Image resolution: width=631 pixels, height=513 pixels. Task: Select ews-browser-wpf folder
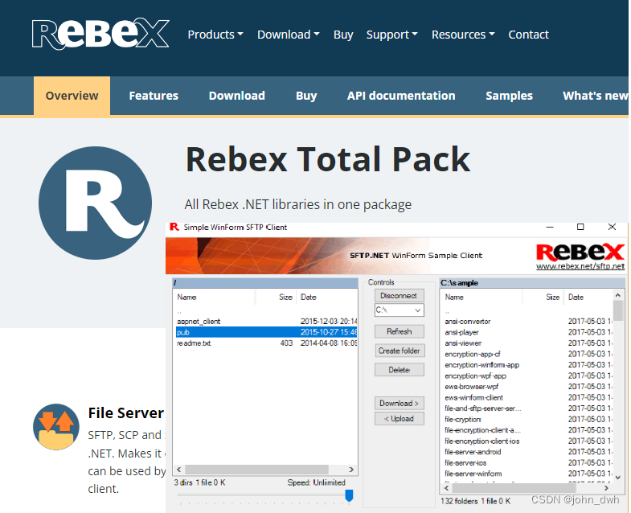(x=472, y=387)
